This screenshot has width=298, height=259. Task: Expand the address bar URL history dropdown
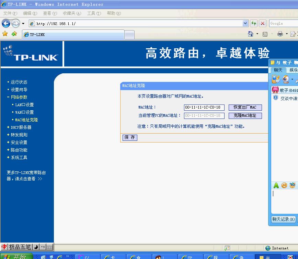245,24
